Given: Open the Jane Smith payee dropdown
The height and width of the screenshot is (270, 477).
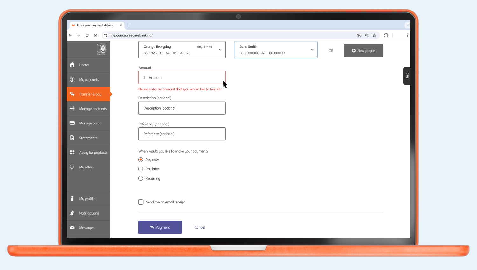Looking at the screenshot, I should pyautogui.click(x=312, y=50).
